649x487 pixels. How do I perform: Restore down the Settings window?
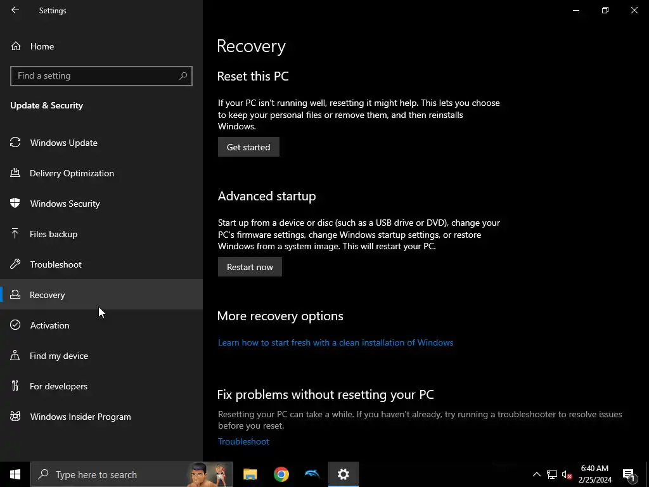coord(605,10)
